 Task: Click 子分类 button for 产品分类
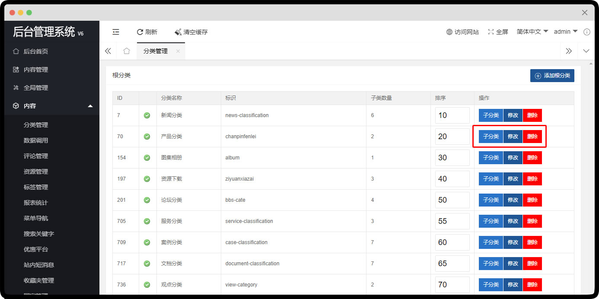pos(491,136)
